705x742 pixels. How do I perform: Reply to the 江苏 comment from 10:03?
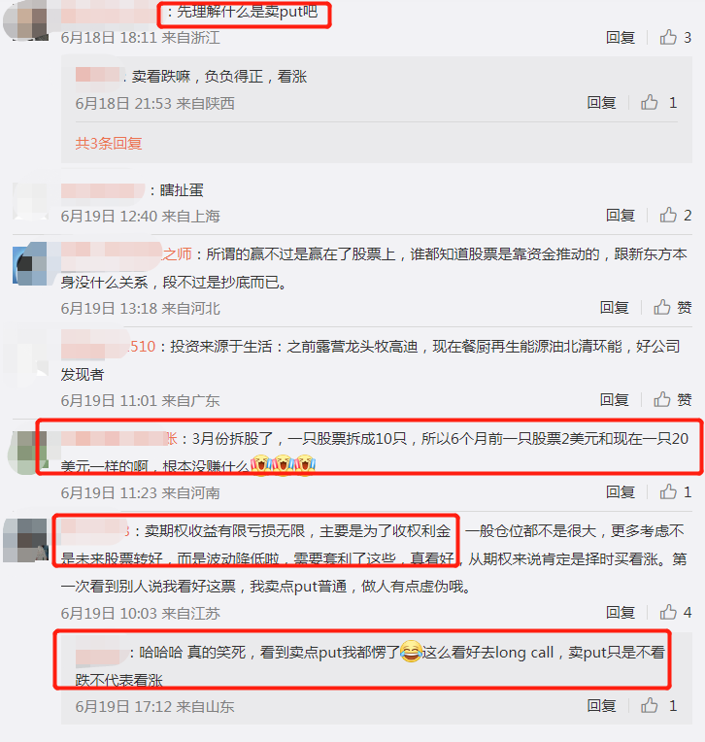[x=621, y=612]
